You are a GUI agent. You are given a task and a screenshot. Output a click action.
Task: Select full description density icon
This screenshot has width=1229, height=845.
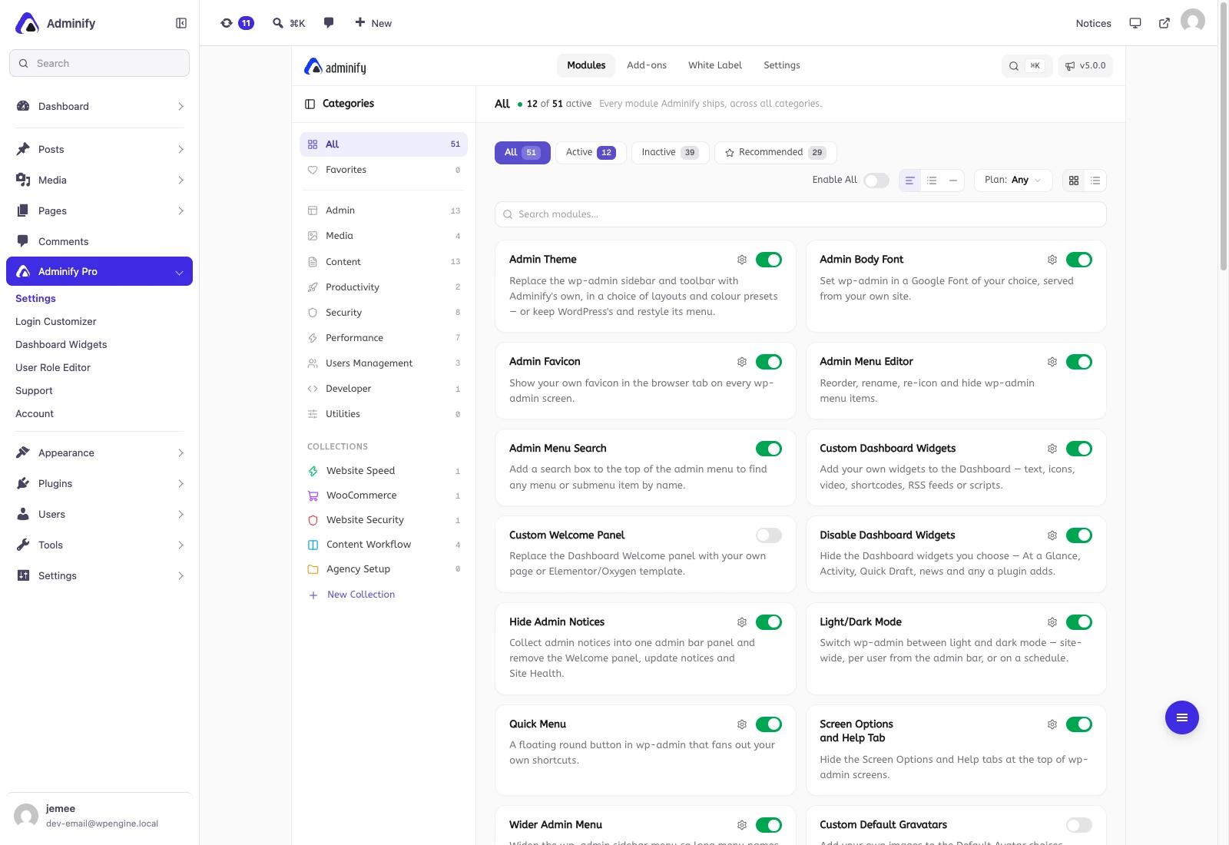pos(909,181)
